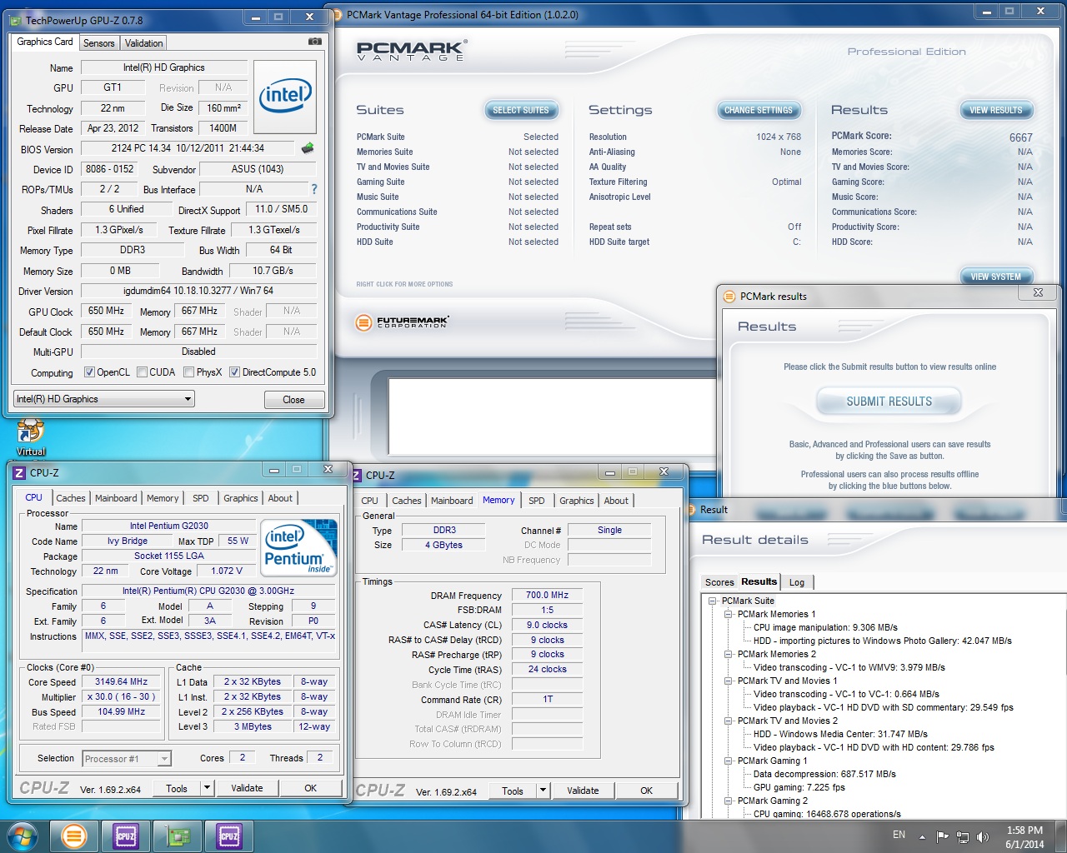Select the CPU image manipulation result row
Image resolution: width=1067 pixels, height=853 pixels.
pyautogui.click(x=825, y=627)
